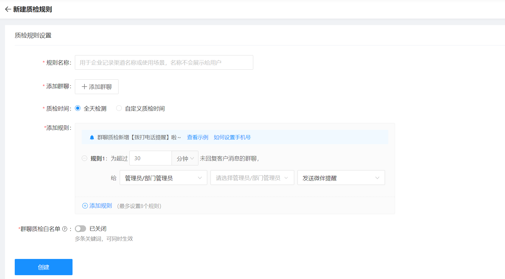This screenshot has width=505, height=279.
Task: Go back using the arrow icon
Action: 8,9
